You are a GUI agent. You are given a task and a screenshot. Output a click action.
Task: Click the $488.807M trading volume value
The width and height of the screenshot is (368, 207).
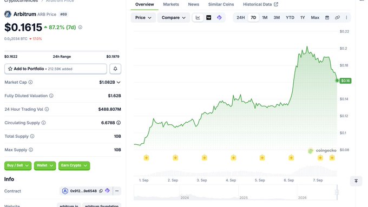tap(110, 109)
